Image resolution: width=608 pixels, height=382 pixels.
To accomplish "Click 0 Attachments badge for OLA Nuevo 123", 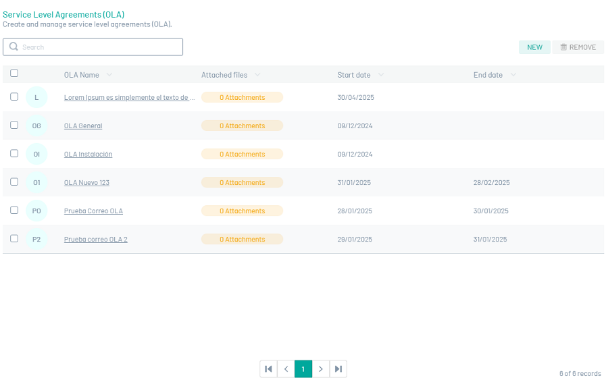I will [x=242, y=182].
